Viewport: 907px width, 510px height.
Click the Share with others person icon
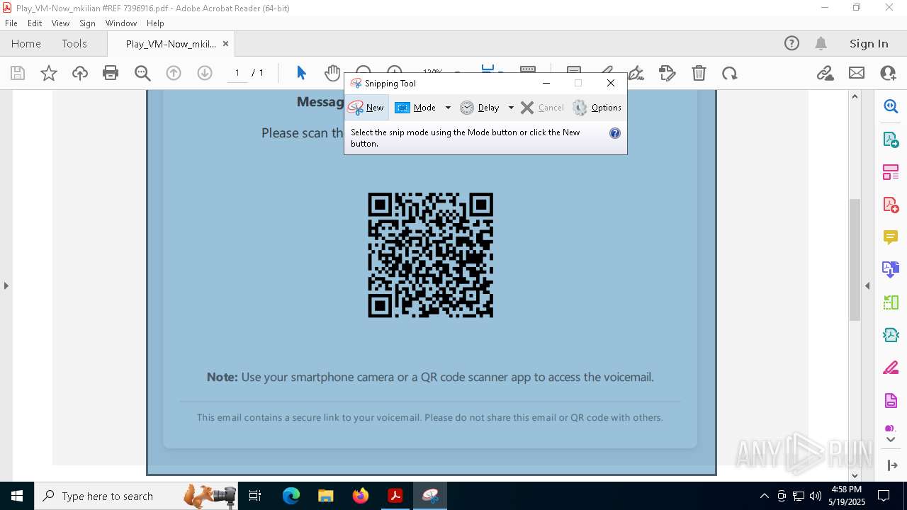click(x=888, y=73)
